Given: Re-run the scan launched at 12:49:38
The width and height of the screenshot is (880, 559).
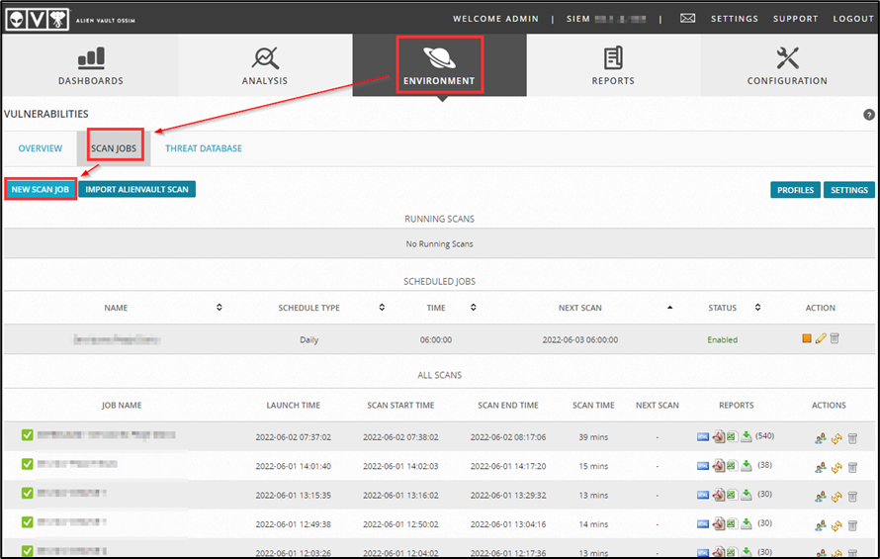Looking at the screenshot, I should pyautogui.click(x=836, y=523).
